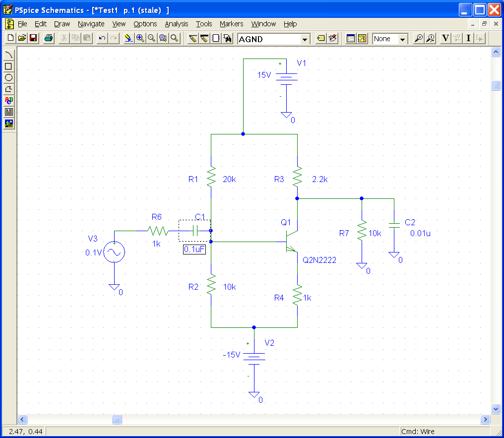Toggle Enable Bias Current Display I button
The width and height of the screenshot is (504, 438).
click(468, 39)
